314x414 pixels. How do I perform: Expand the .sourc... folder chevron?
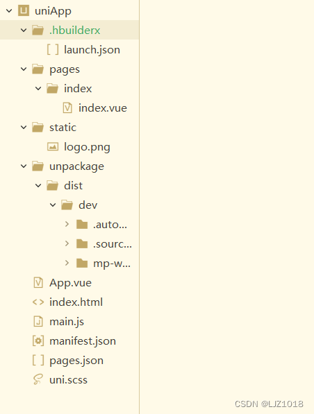pyautogui.click(x=67, y=243)
